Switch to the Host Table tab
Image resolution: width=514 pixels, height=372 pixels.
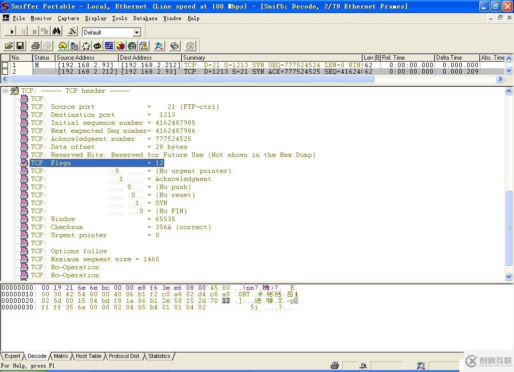[88, 356]
